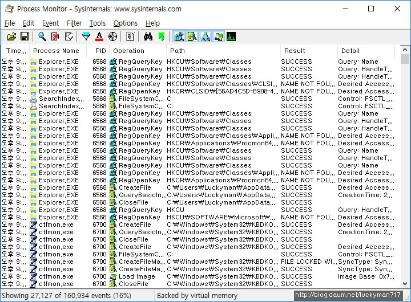Jump to object with green arrow icon
The height and width of the screenshot is (302, 411).
(x=161, y=36)
